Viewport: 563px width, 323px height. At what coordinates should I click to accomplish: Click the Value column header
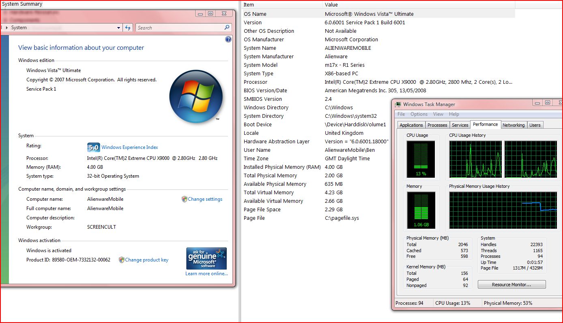419,5
